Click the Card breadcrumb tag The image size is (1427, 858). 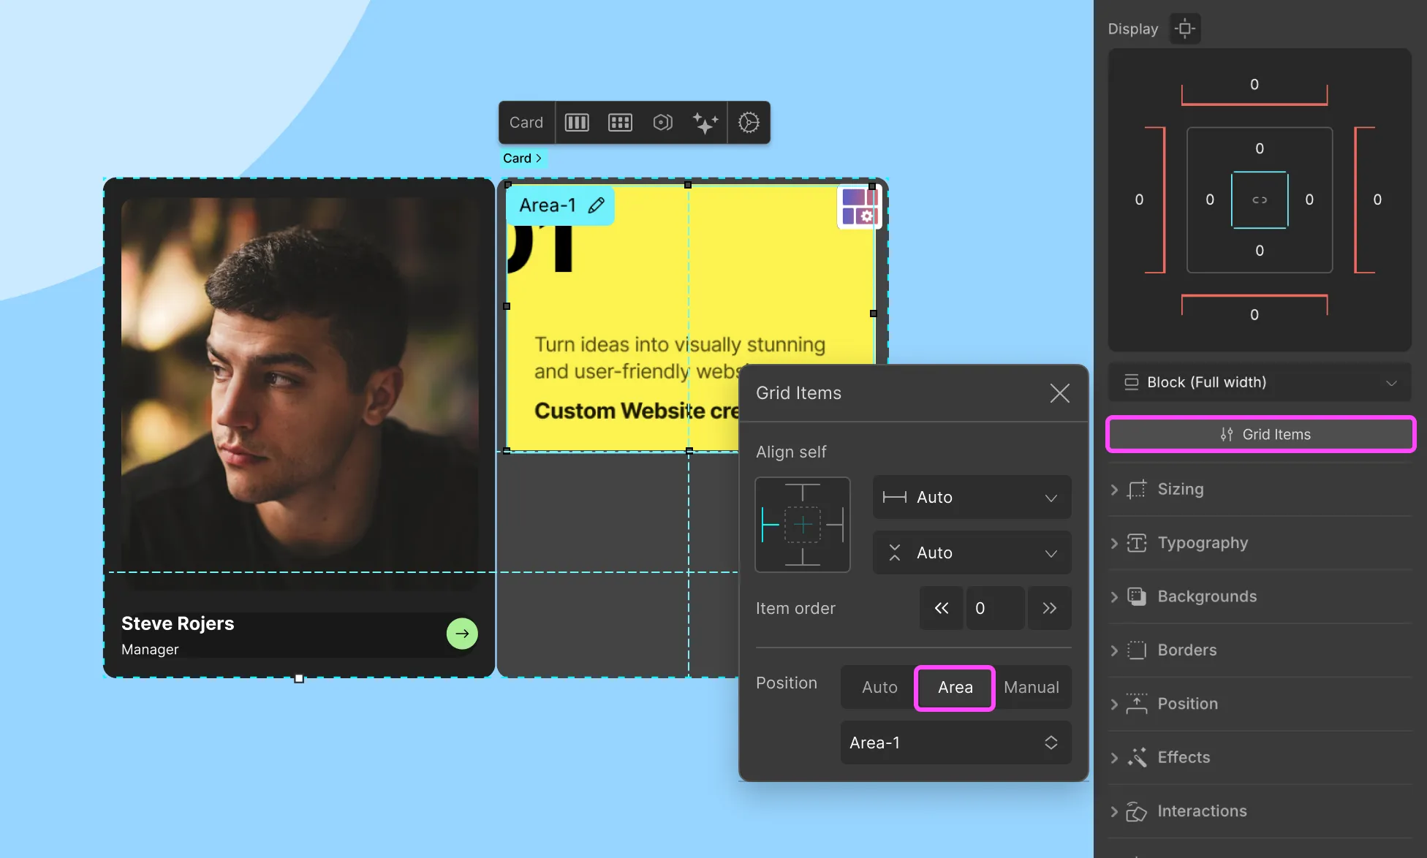point(522,158)
